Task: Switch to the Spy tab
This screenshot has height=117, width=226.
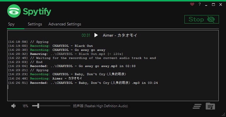Action: [11, 24]
